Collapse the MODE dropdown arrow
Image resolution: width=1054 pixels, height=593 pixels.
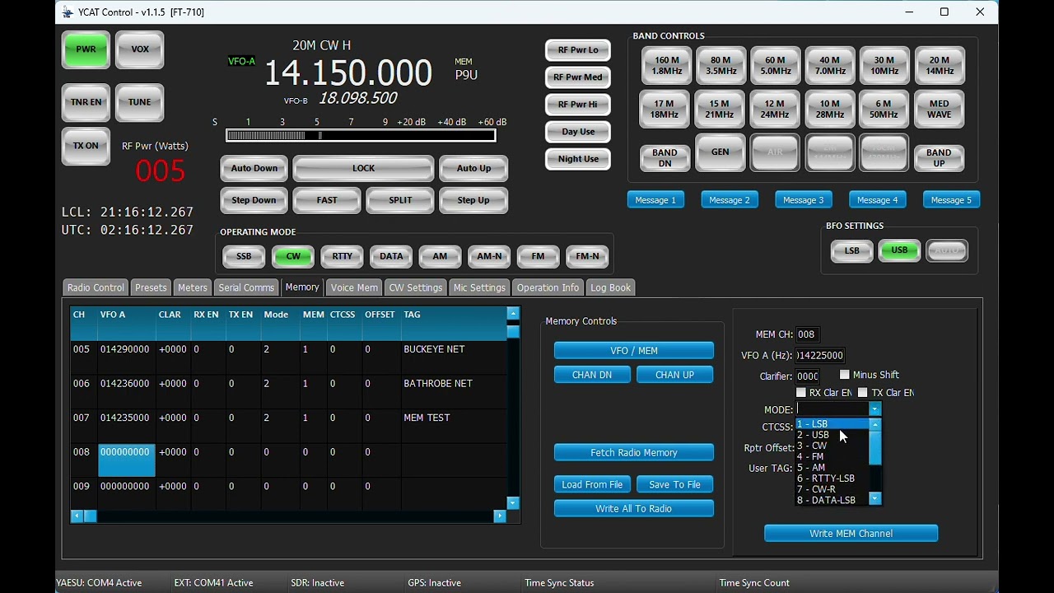[874, 409]
